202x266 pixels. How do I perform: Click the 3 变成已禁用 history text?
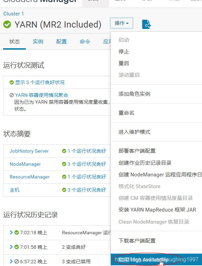76,262
